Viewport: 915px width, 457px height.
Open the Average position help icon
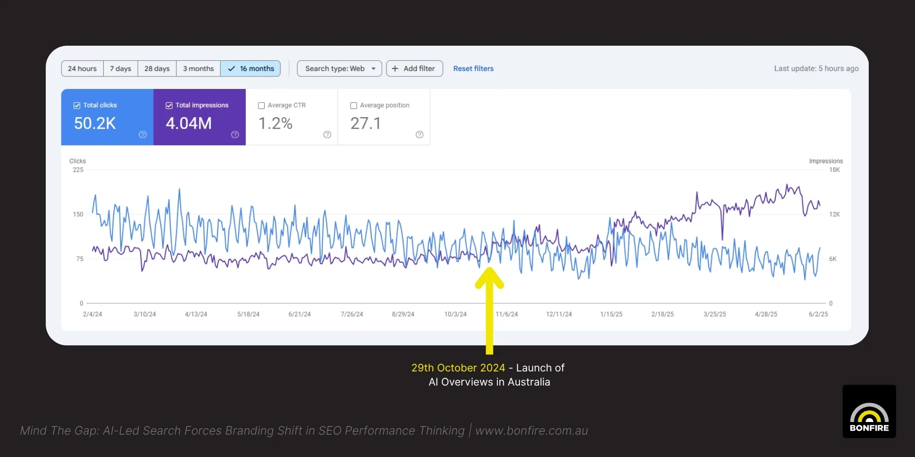pos(420,135)
